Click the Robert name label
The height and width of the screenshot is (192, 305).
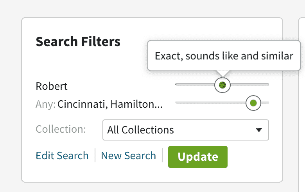(52, 86)
